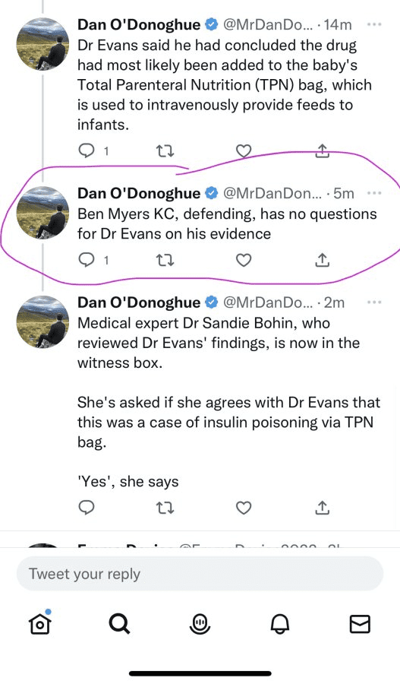The height and width of the screenshot is (684, 400).
Task: Open Dan O'Donoghue's profile name on 2m tweet
Action: (139, 302)
